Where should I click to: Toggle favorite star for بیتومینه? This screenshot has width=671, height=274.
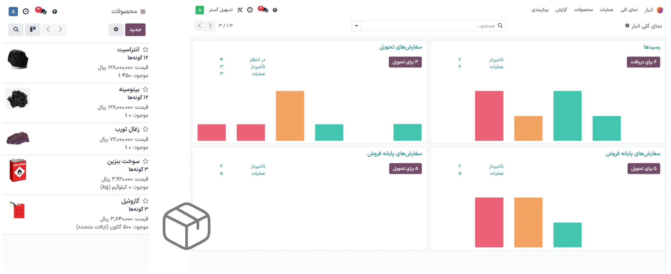coord(145,89)
